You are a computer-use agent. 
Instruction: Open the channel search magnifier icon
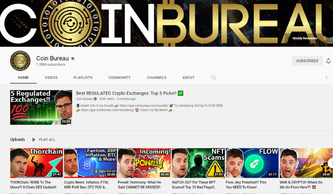pyautogui.click(x=213, y=78)
